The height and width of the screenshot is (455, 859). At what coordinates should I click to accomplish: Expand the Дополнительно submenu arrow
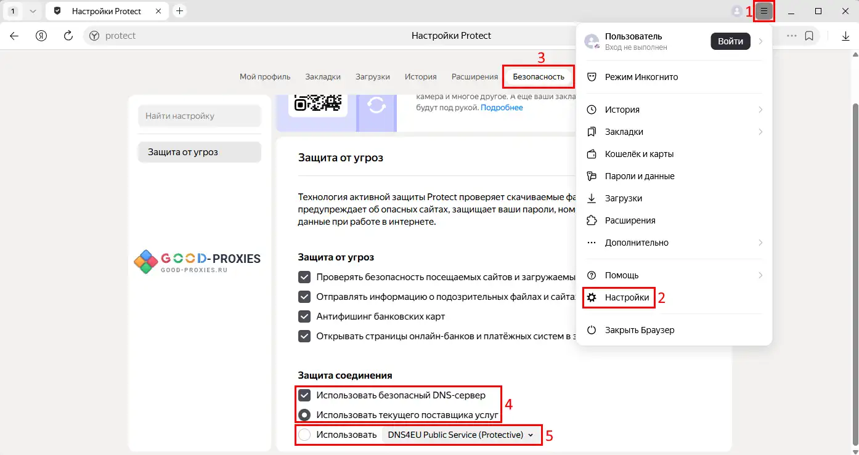[760, 243]
